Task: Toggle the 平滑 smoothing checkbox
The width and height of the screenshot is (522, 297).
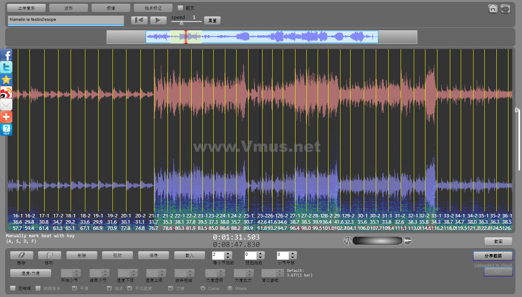Action: click(74, 288)
